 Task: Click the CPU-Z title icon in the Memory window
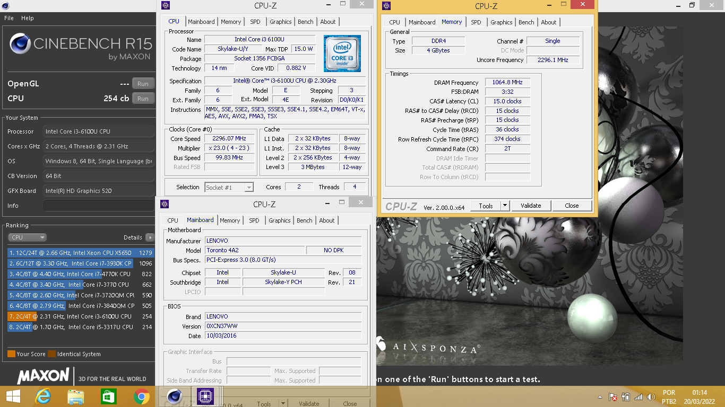tap(386, 6)
